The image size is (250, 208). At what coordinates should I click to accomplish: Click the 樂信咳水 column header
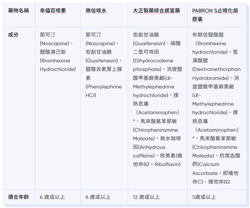click(x=96, y=11)
